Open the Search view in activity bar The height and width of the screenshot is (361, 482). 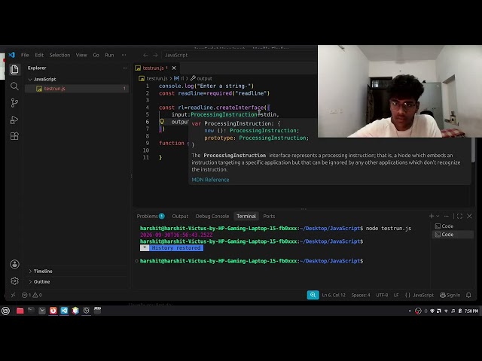[x=14, y=86]
